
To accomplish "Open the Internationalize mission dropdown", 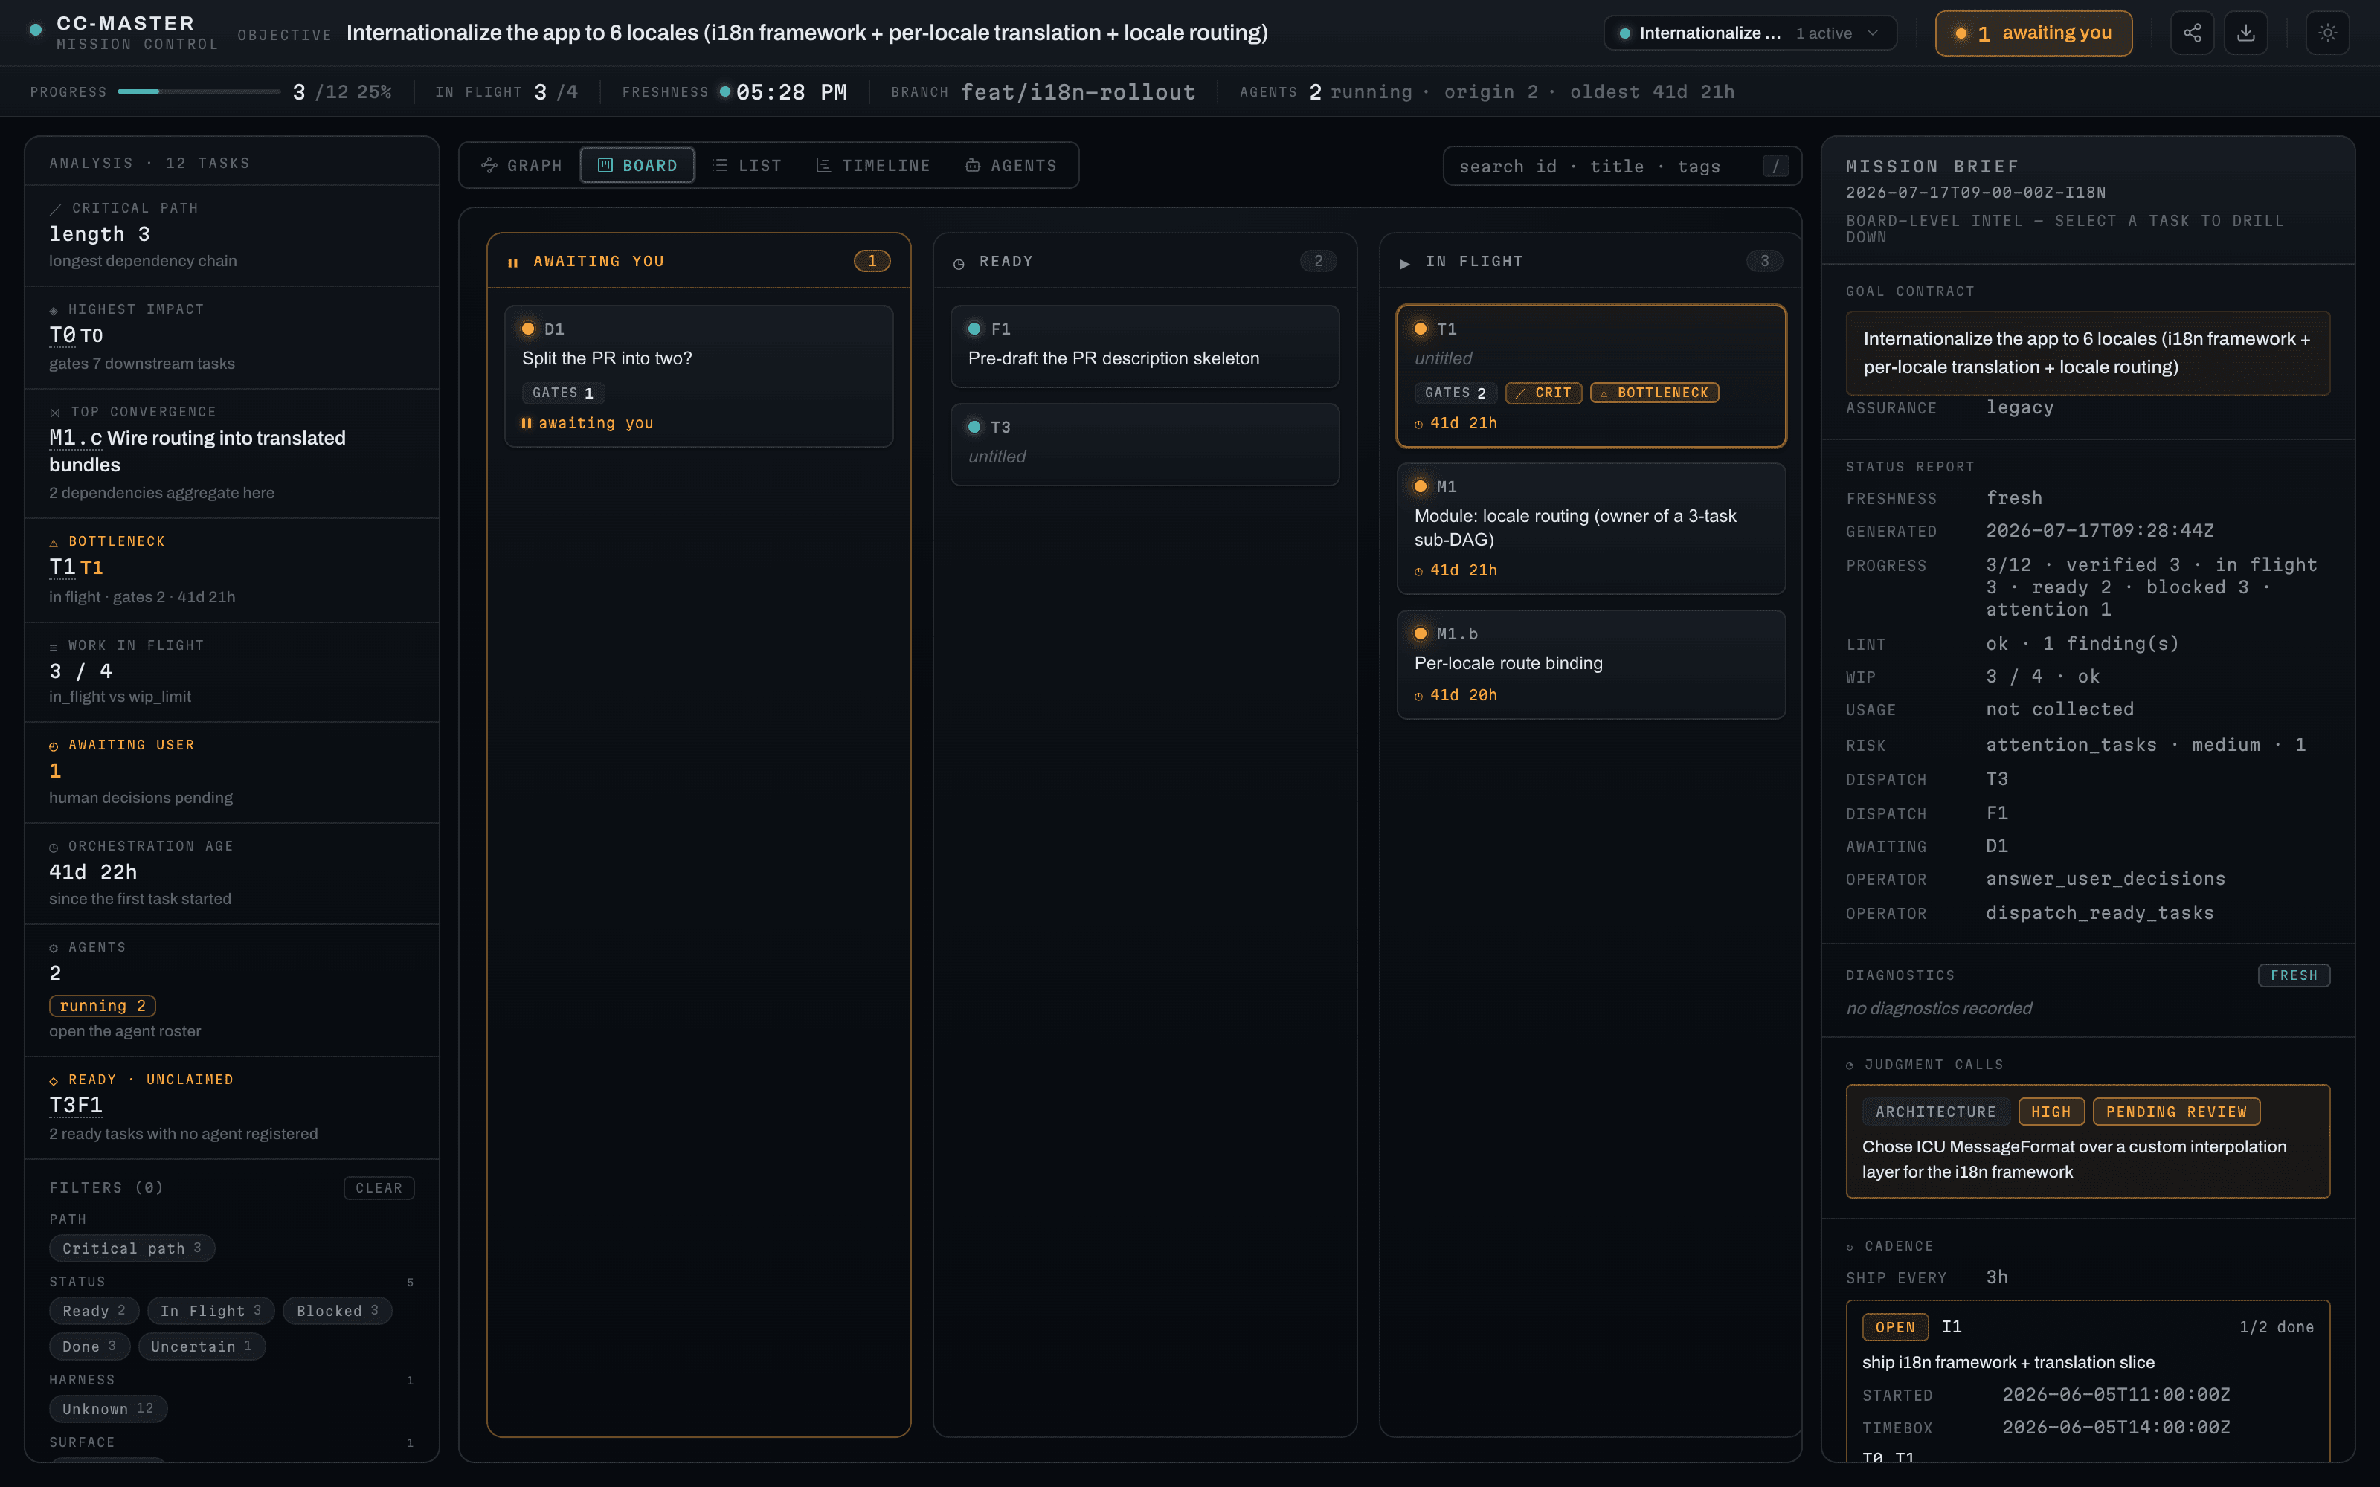I will 1749,33.
